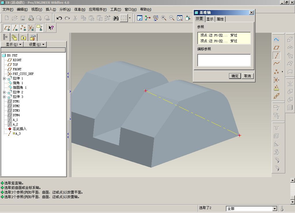Select the Revolve tool in far-right toolbar
Image resolution: width=295 pixels, height=213 pixels.
[290, 48]
